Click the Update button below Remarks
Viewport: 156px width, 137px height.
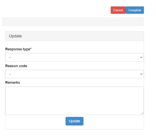[x=74, y=121]
